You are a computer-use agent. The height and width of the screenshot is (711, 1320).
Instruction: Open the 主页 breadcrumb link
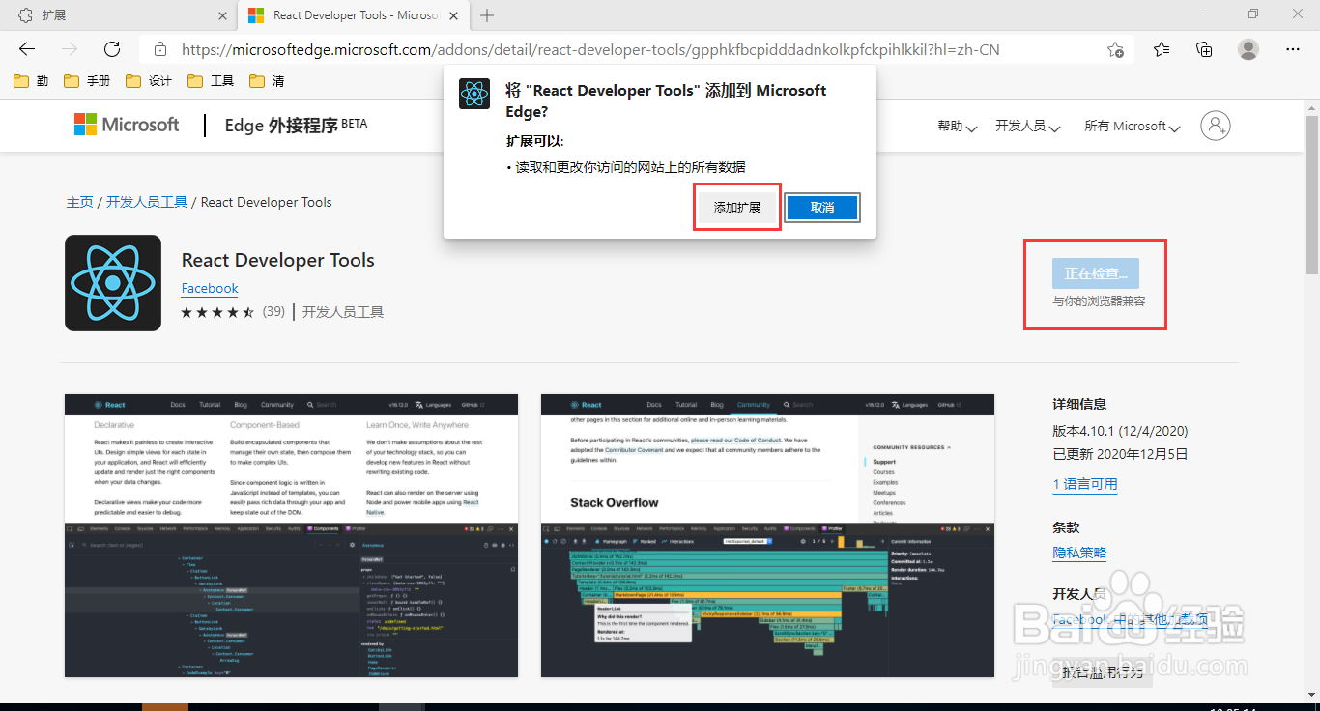point(79,202)
